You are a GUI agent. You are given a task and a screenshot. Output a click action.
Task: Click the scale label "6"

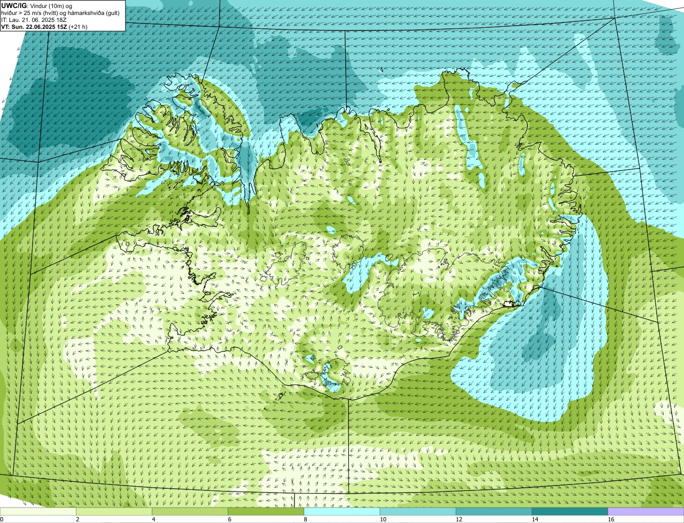(x=229, y=519)
